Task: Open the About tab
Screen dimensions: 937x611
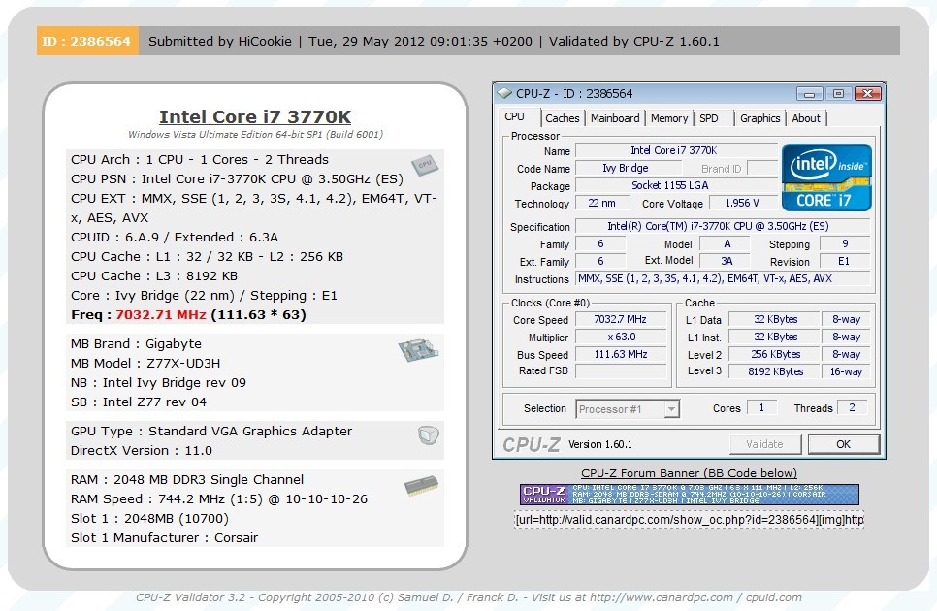Action: click(x=806, y=117)
